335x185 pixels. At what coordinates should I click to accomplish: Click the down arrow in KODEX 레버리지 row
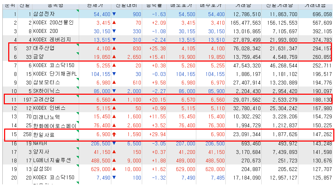(114, 40)
